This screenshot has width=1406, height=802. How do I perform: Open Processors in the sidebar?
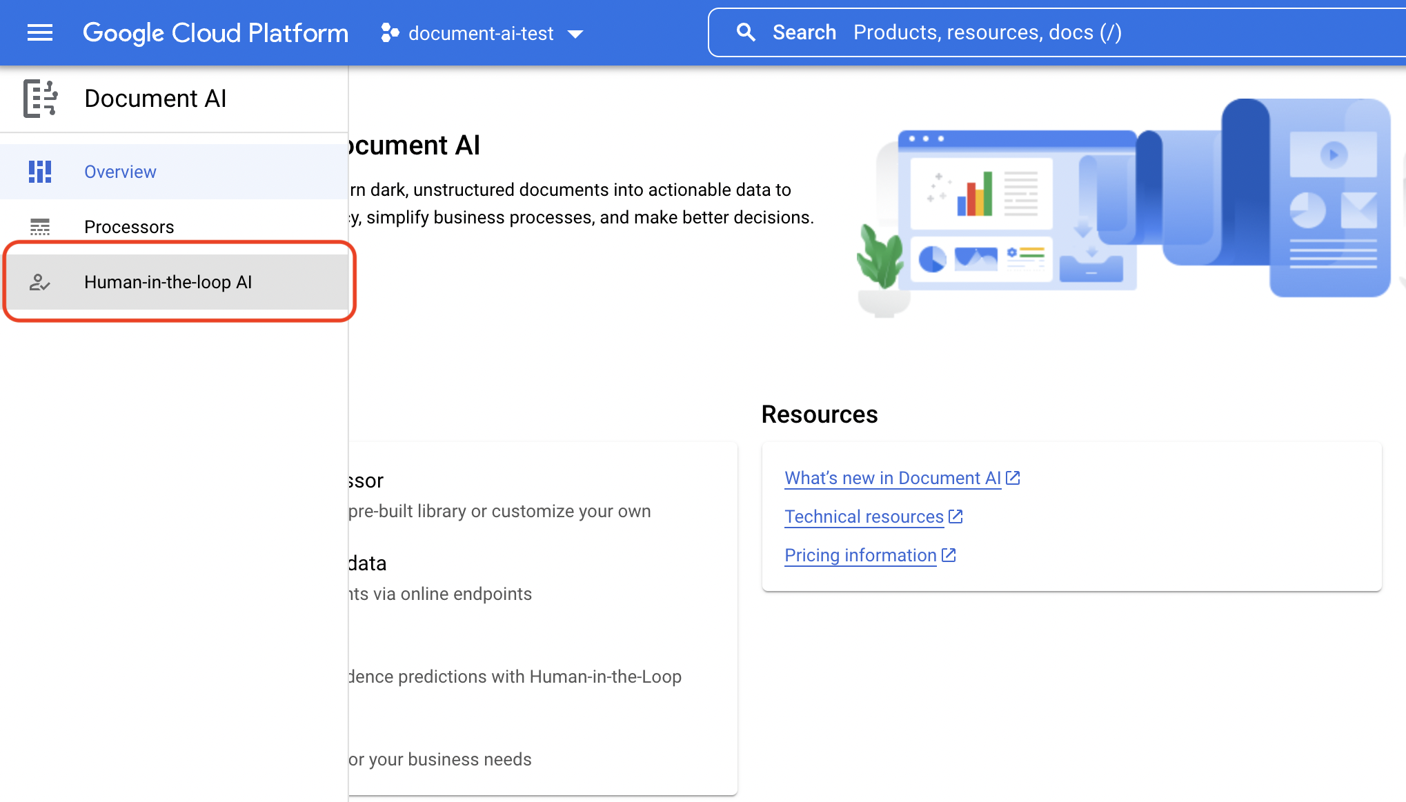pos(129,227)
